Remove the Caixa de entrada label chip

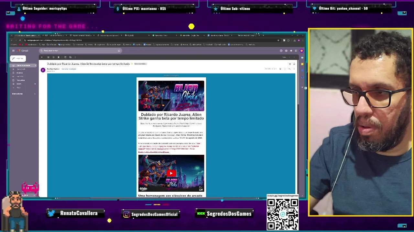146,64
